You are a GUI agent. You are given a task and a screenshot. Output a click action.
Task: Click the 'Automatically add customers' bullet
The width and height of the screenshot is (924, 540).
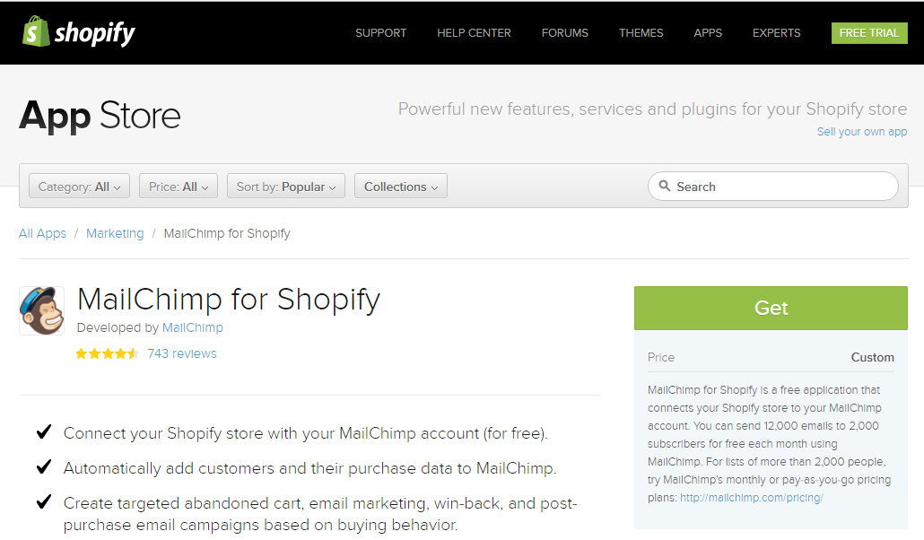point(310,468)
